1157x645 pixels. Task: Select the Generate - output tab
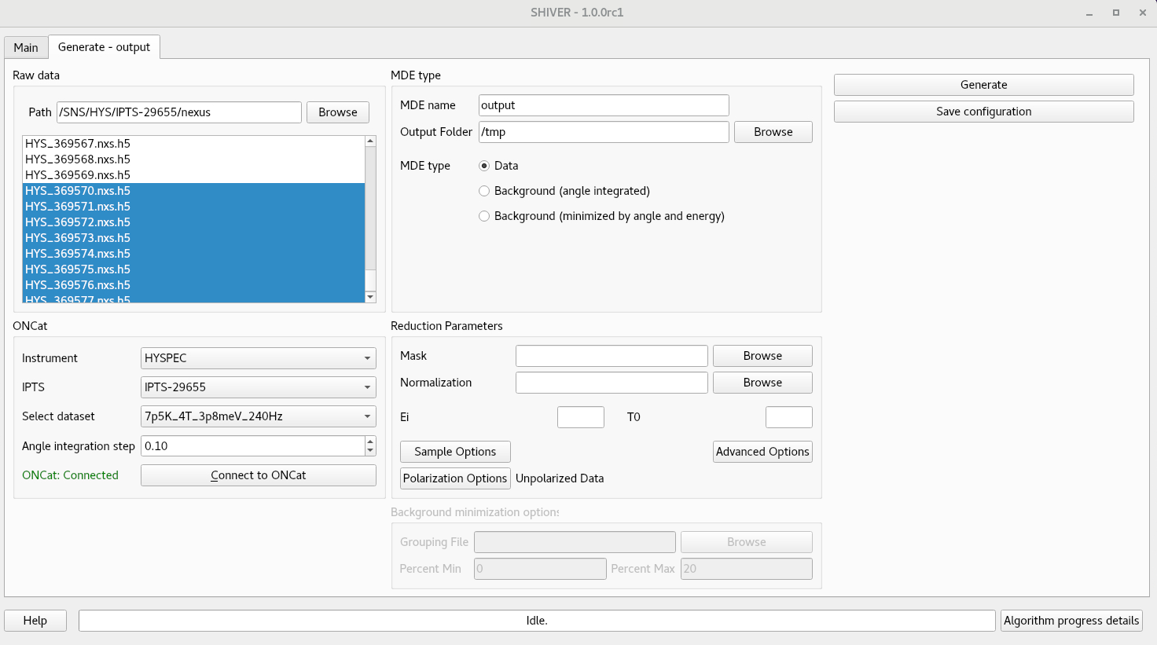[104, 47]
